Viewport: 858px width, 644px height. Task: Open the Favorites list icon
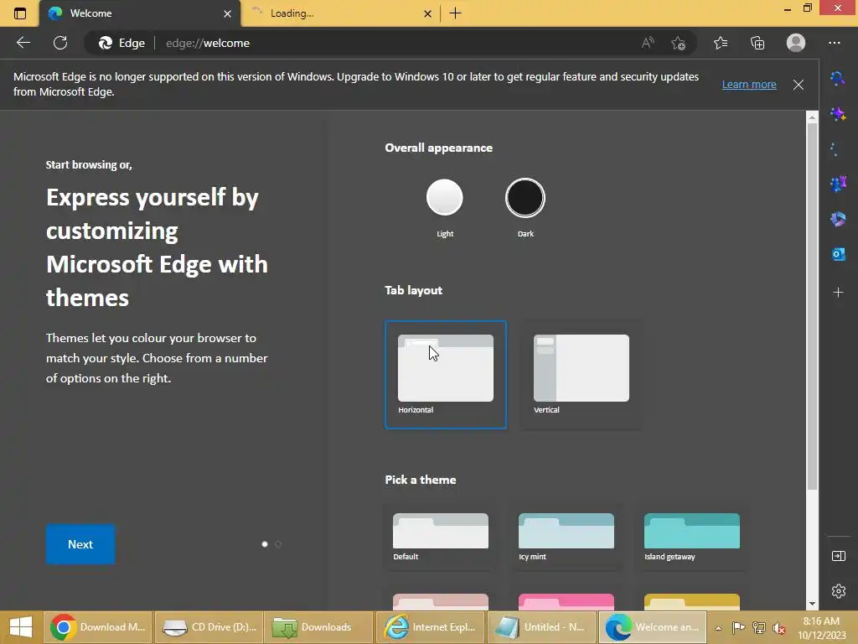point(721,43)
